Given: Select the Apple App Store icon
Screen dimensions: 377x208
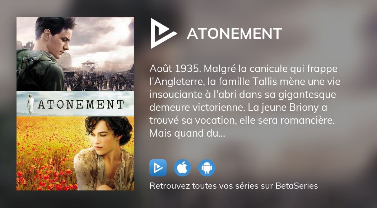Looking at the screenshot, I should point(182,168).
